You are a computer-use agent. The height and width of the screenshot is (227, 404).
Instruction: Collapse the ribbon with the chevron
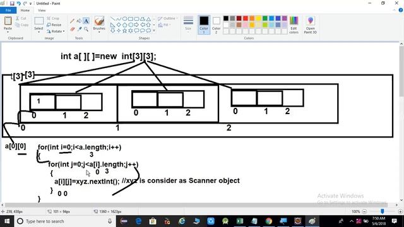coord(394,10)
